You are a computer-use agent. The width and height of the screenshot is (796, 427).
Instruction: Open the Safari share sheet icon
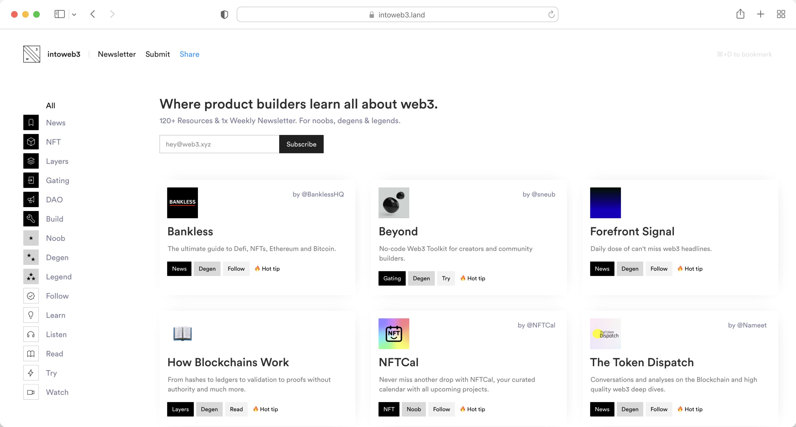point(740,14)
